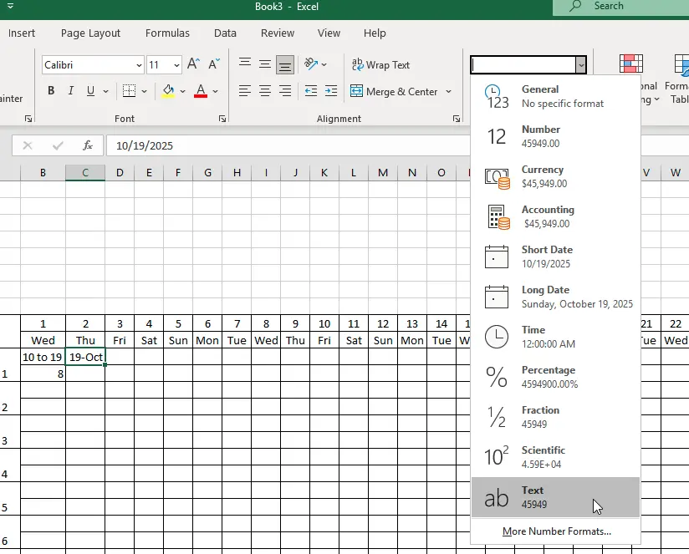689x554 pixels.
Task: Click the Increase Indent icon
Action: click(x=330, y=91)
